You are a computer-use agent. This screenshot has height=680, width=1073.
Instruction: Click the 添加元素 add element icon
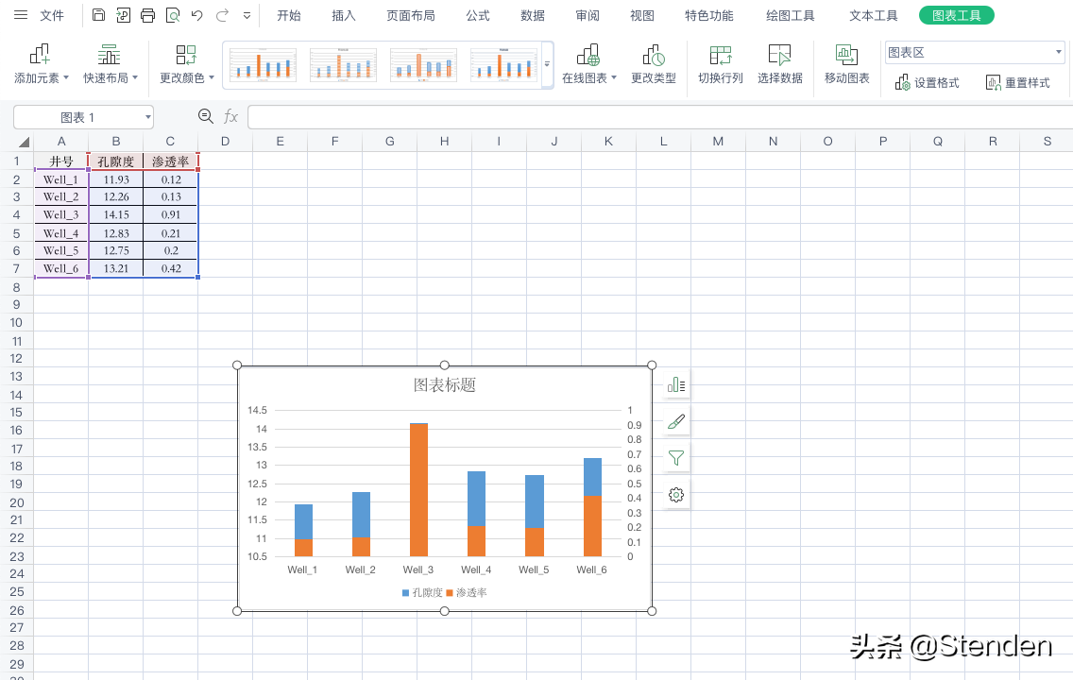40,55
